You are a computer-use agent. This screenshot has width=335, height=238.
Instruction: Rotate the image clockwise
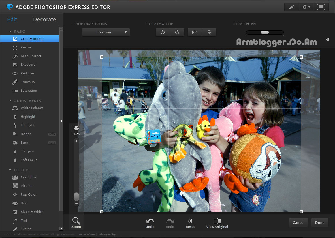[x=177, y=32]
